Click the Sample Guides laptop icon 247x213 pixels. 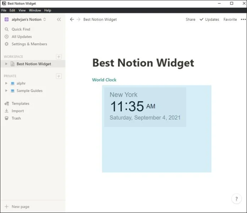[x=13, y=91]
